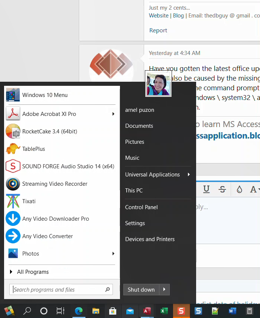Expand Photos jump list arrow
260x318 pixels.
(x=113, y=253)
